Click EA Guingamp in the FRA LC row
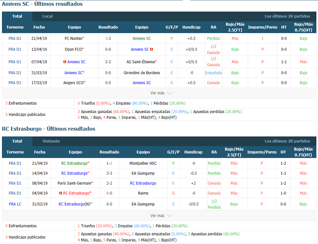 click(x=143, y=204)
